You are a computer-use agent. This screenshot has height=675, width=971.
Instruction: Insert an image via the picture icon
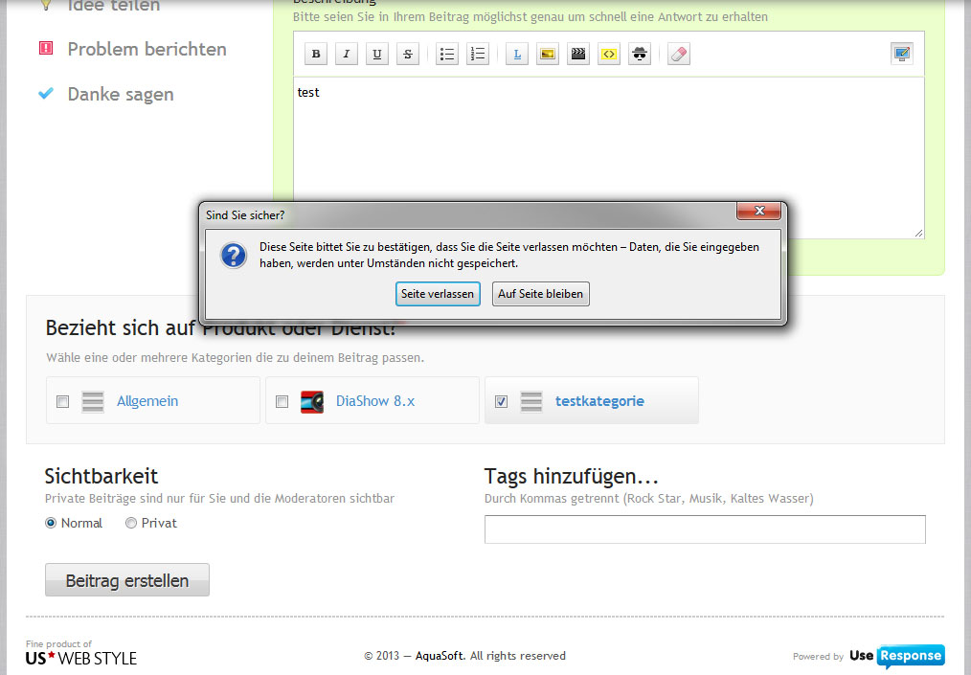point(547,55)
